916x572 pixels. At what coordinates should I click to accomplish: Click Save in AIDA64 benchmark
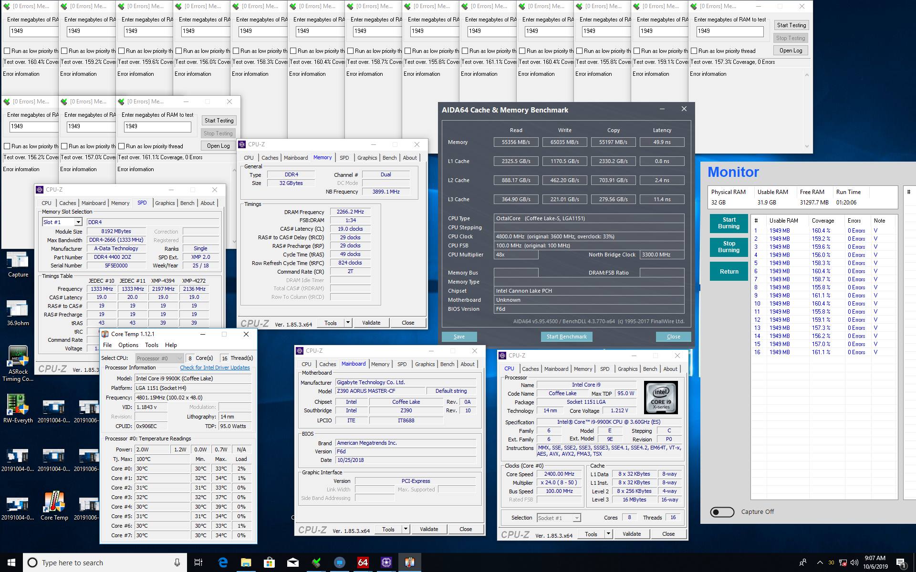tap(459, 337)
